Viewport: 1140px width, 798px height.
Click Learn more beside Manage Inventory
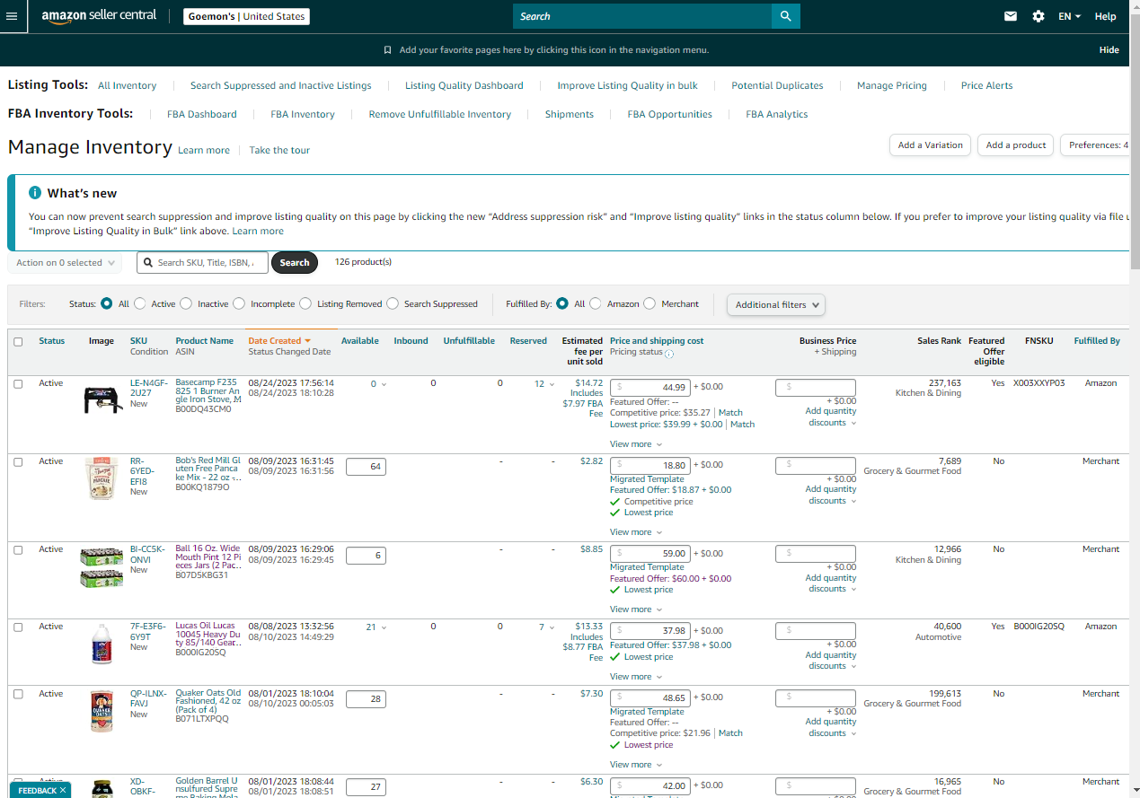click(x=204, y=150)
